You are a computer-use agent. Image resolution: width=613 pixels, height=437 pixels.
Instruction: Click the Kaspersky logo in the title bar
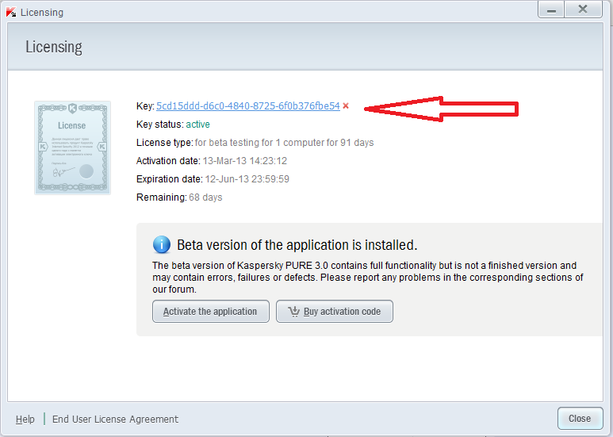[x=11, y=12]
